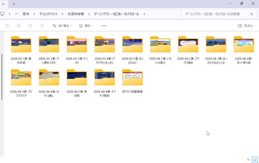Open the 並べ替え sort dropdown
259x163 pixels.
click(x=62, y=26)
